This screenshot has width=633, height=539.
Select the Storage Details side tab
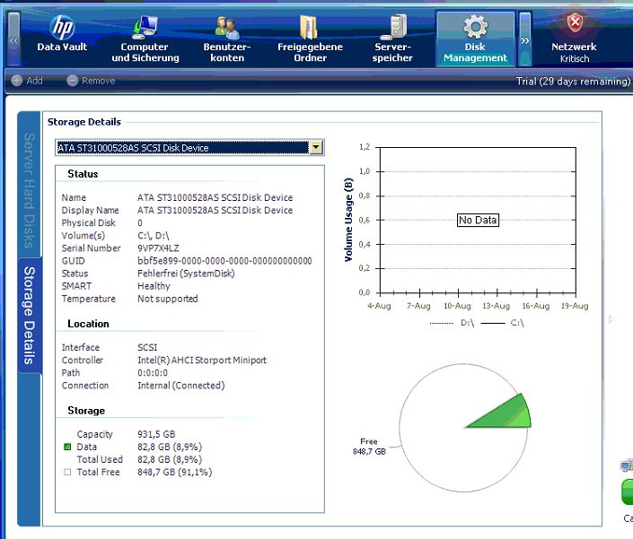click(x=29, y=317)
